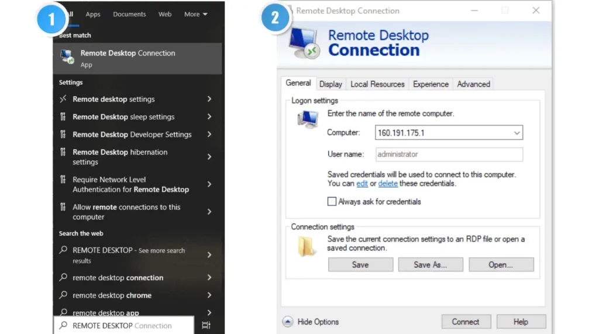The height and width of the screenshot is (334, 599).
Task: Click the User name field showing administrator
Action: click(x=449, y=154)
